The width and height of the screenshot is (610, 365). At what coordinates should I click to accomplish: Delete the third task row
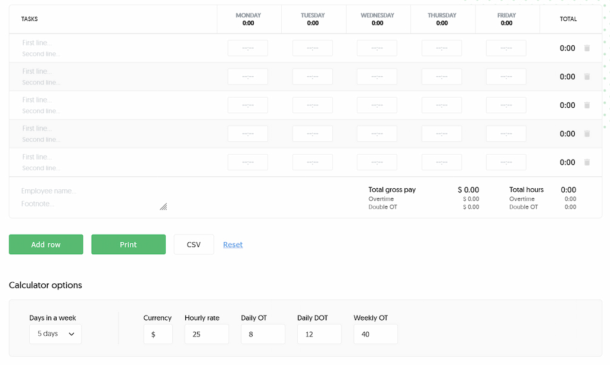click(x=587, y=105)
